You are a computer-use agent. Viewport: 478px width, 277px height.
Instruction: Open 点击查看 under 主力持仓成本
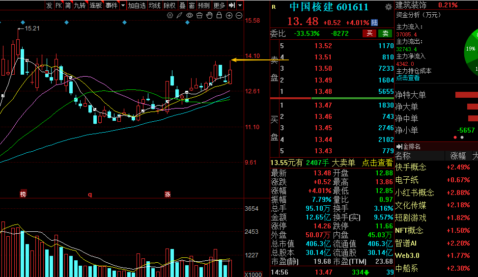tap(408, 78)
